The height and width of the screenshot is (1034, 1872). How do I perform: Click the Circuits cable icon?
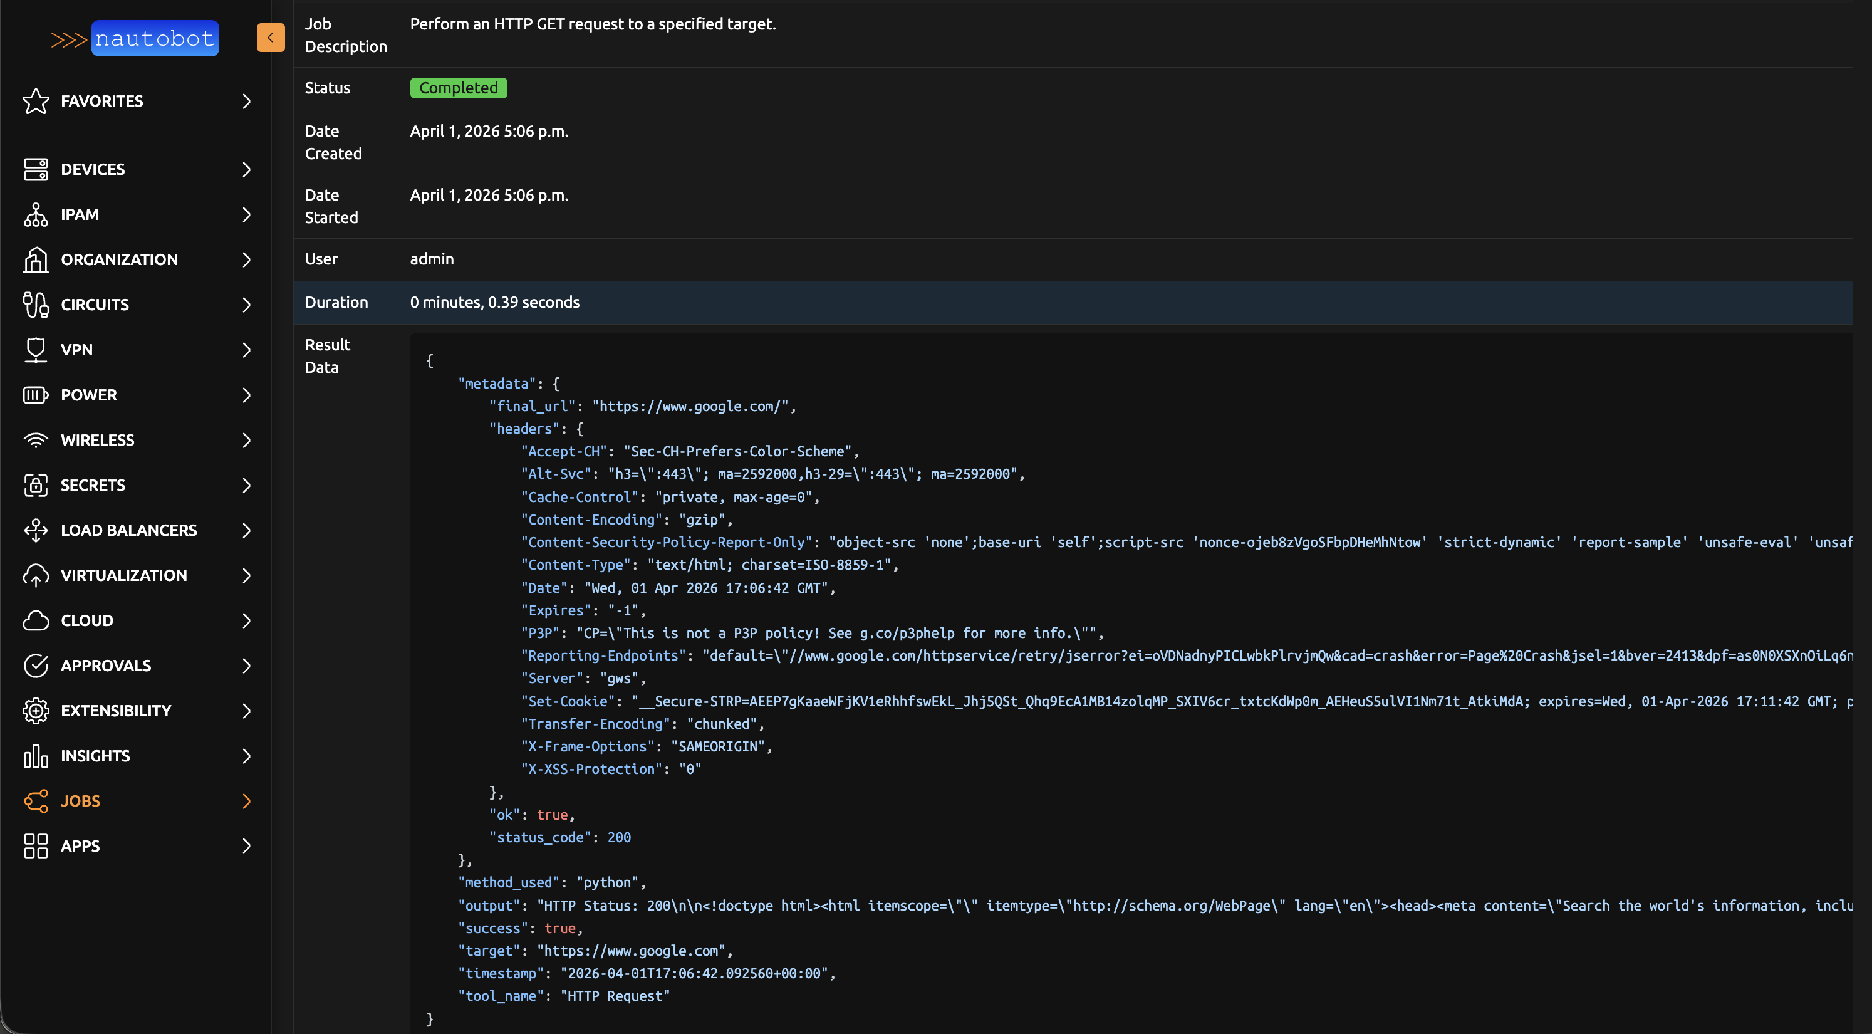(x=36, y=305)
